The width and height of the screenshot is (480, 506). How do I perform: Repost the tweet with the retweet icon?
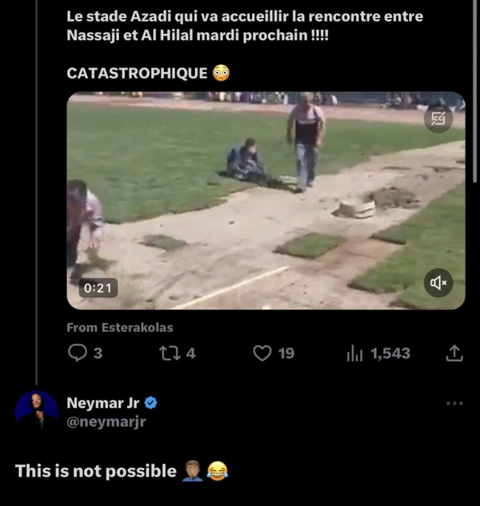(x=169, y=353)
